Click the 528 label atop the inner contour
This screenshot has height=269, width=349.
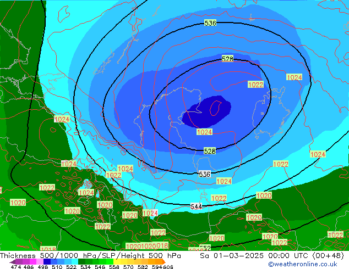[x=227, y=59]
